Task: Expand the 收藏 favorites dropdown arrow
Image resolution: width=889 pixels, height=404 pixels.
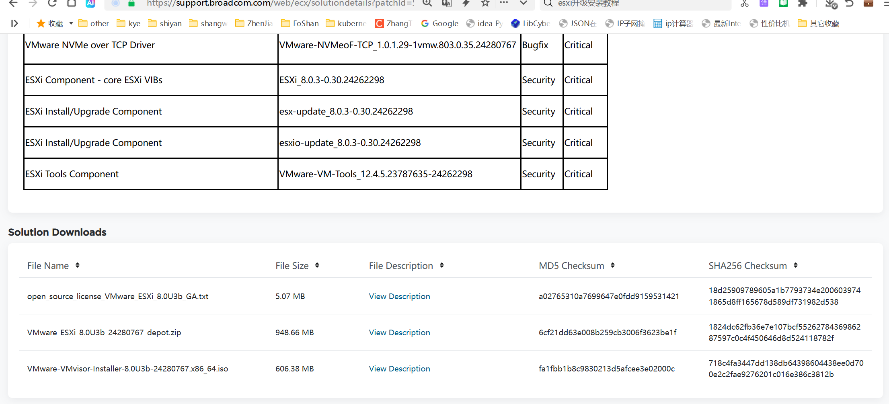Action: [x=71, y=23]
